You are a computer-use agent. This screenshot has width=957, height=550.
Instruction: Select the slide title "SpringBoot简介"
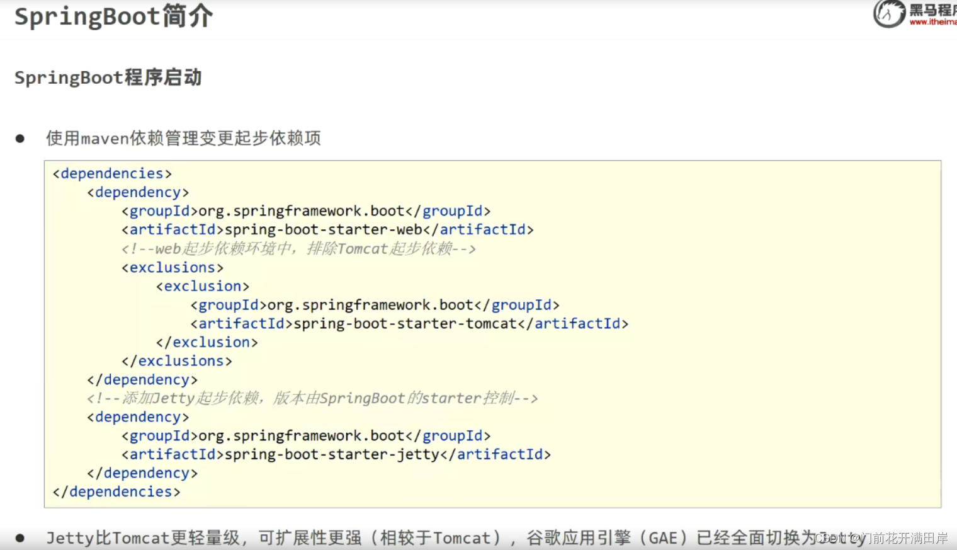(113, 16)
